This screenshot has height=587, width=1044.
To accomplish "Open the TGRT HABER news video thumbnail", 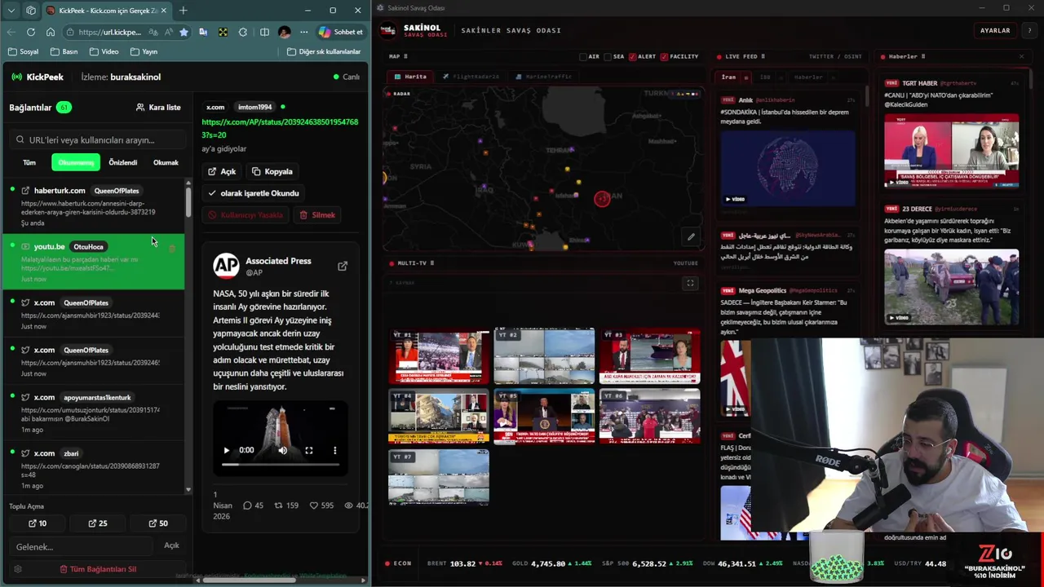I will point(951,152).
